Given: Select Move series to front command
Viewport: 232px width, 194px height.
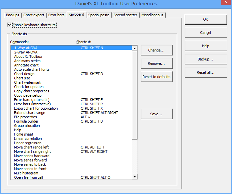Looking at the screenshot, I should (x=71, y=169).
